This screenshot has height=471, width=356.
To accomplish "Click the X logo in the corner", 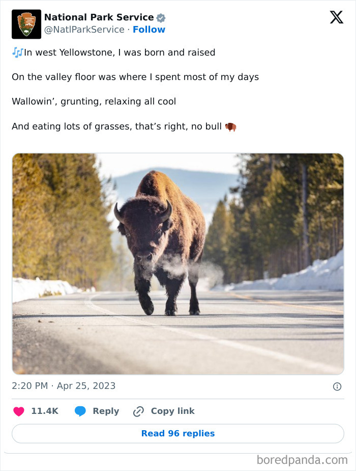I will (x=336, y=17).
